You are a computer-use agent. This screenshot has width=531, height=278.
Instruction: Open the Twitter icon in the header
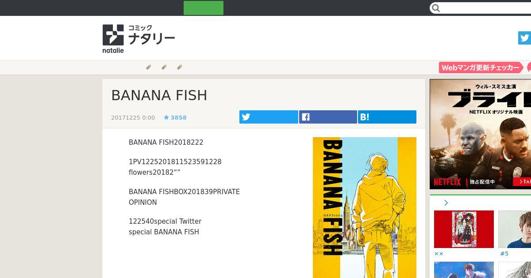pos(524,38)
